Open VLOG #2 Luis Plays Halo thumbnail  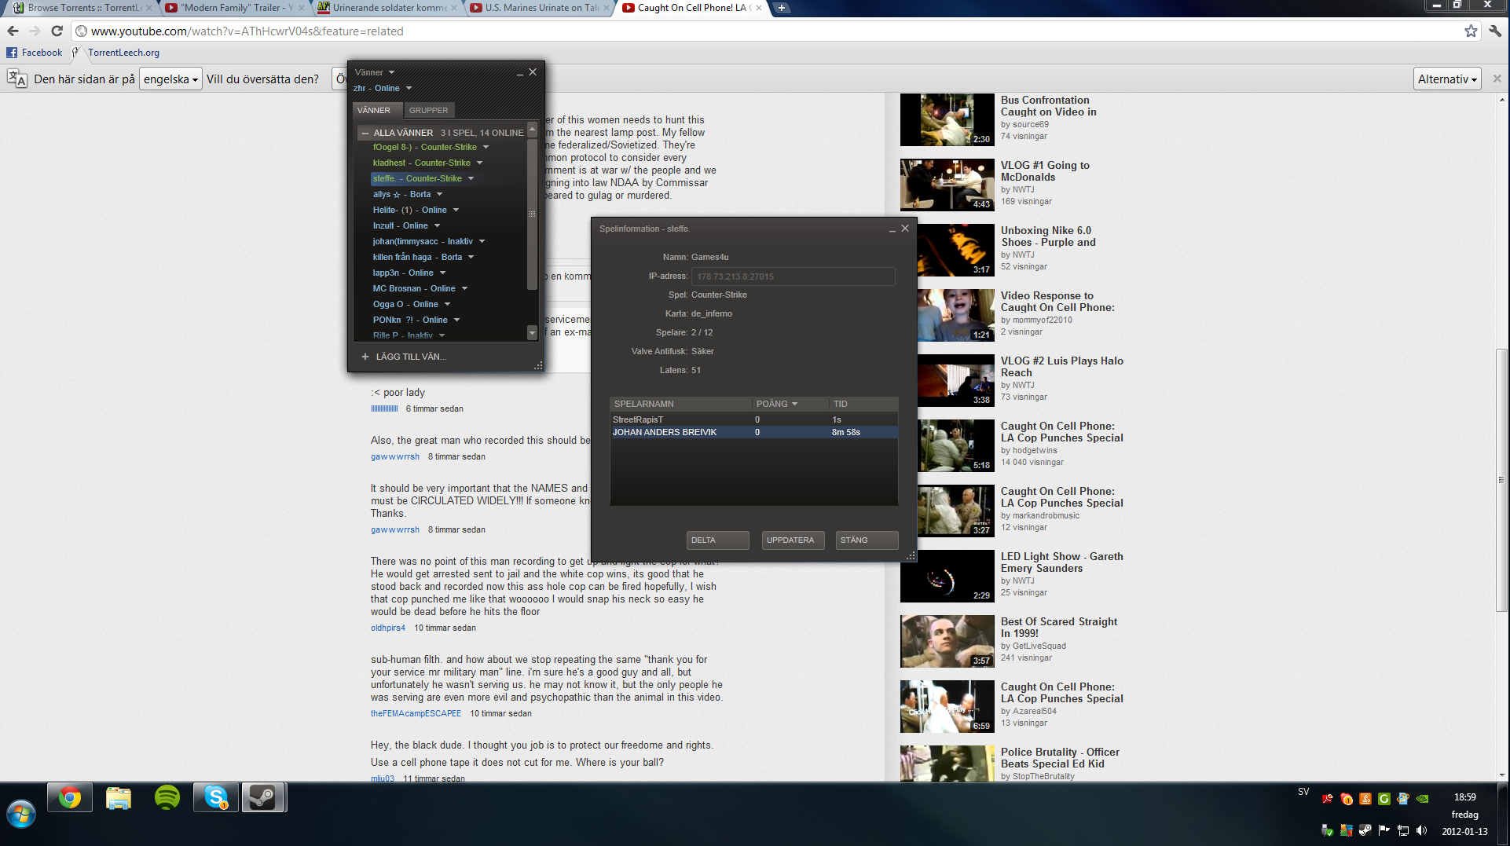(x=947, y=380)
